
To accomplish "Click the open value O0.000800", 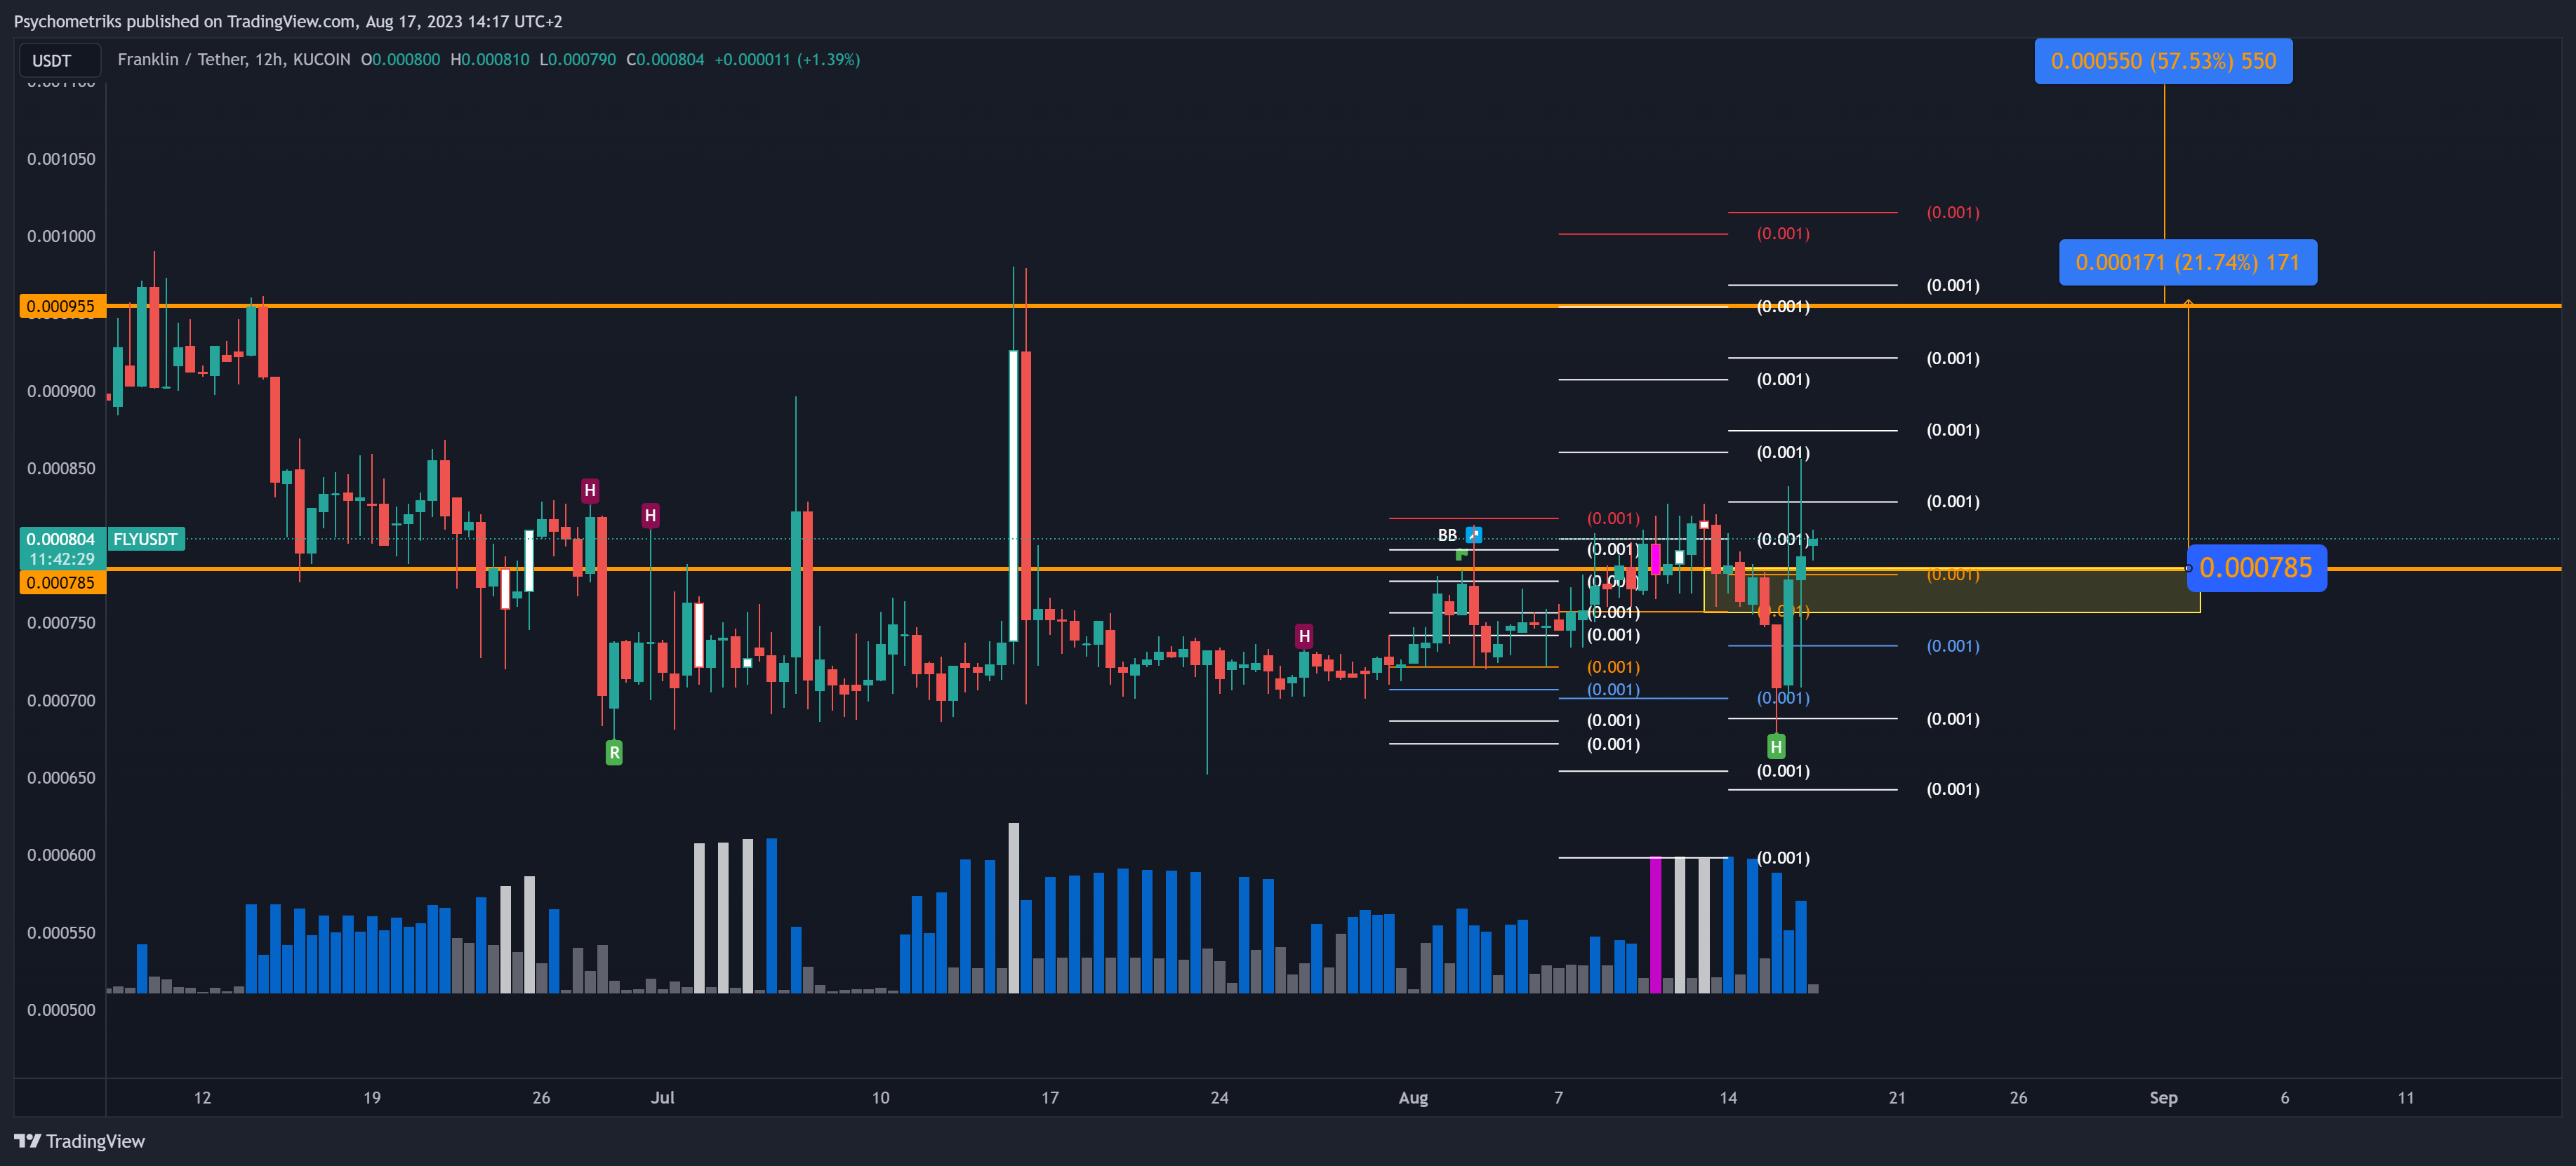I will [400, 60].
